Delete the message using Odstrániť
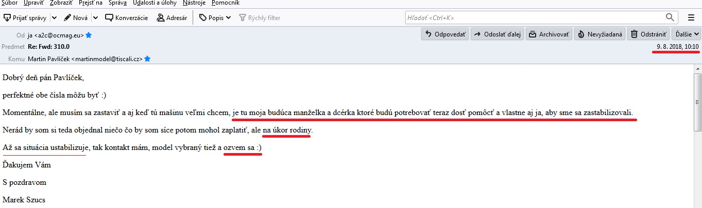The height and width of the screenshot is (208, 702). coord(648,34)
